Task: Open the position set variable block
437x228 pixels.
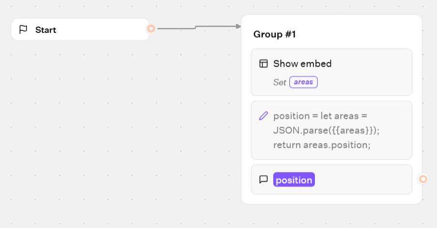Action: pos(331,130)
